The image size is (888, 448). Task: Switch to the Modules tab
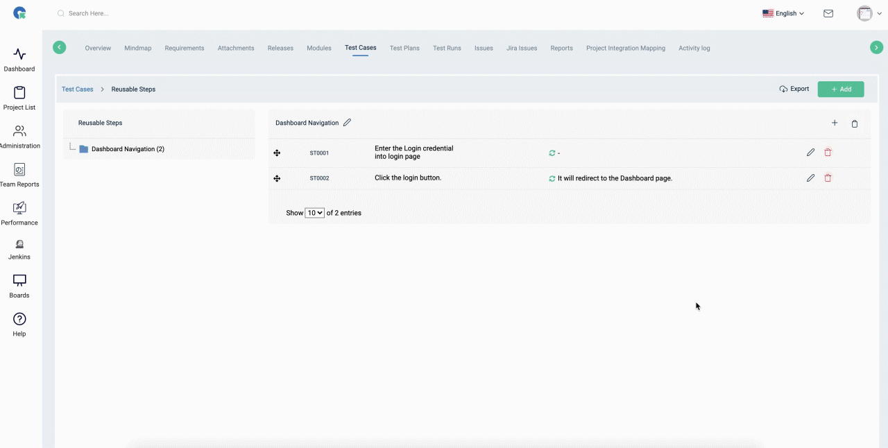point(319,48)
